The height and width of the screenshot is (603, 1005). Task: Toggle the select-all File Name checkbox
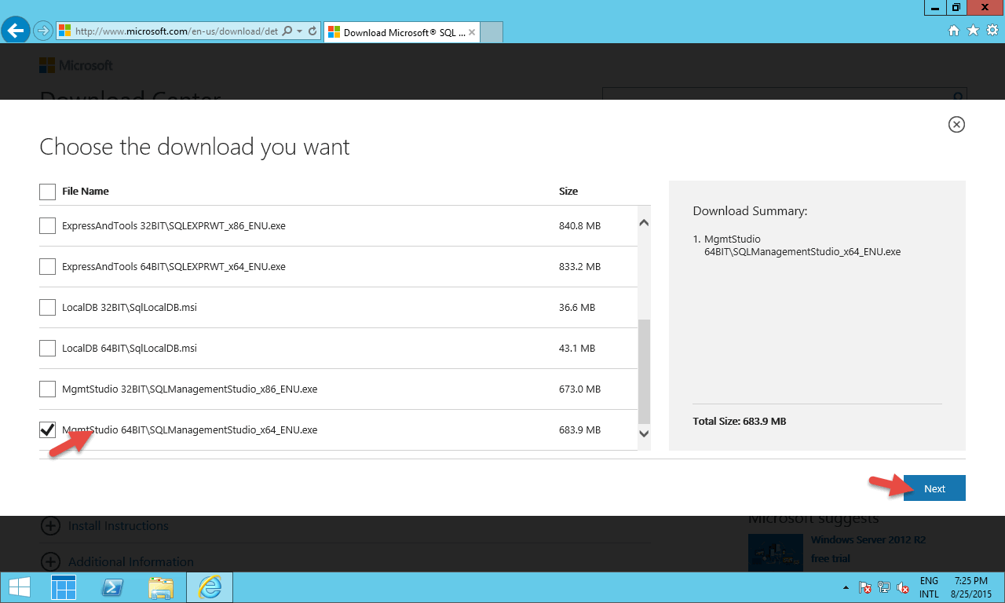[48, 192]
